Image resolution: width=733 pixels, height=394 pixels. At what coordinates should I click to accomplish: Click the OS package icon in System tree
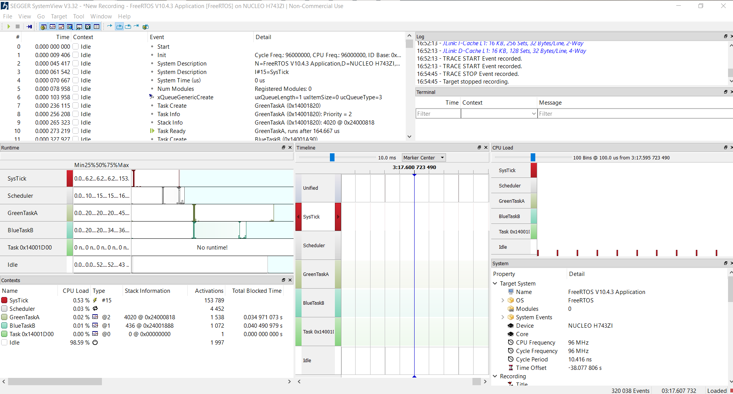coord(511,300)
